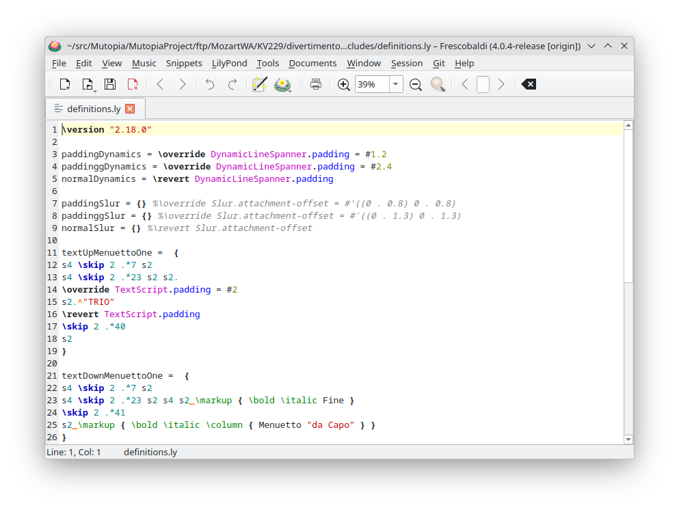Select the definitions.ly document tab
This screenshot has width=679, height=512.
point(94,109)
